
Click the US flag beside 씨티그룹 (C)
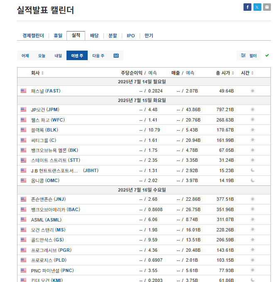[x=23, y=140]
